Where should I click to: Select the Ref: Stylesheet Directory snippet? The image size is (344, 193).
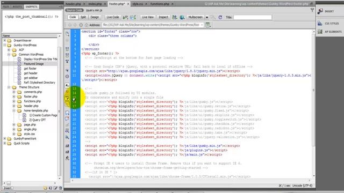(x=39, y=83)
